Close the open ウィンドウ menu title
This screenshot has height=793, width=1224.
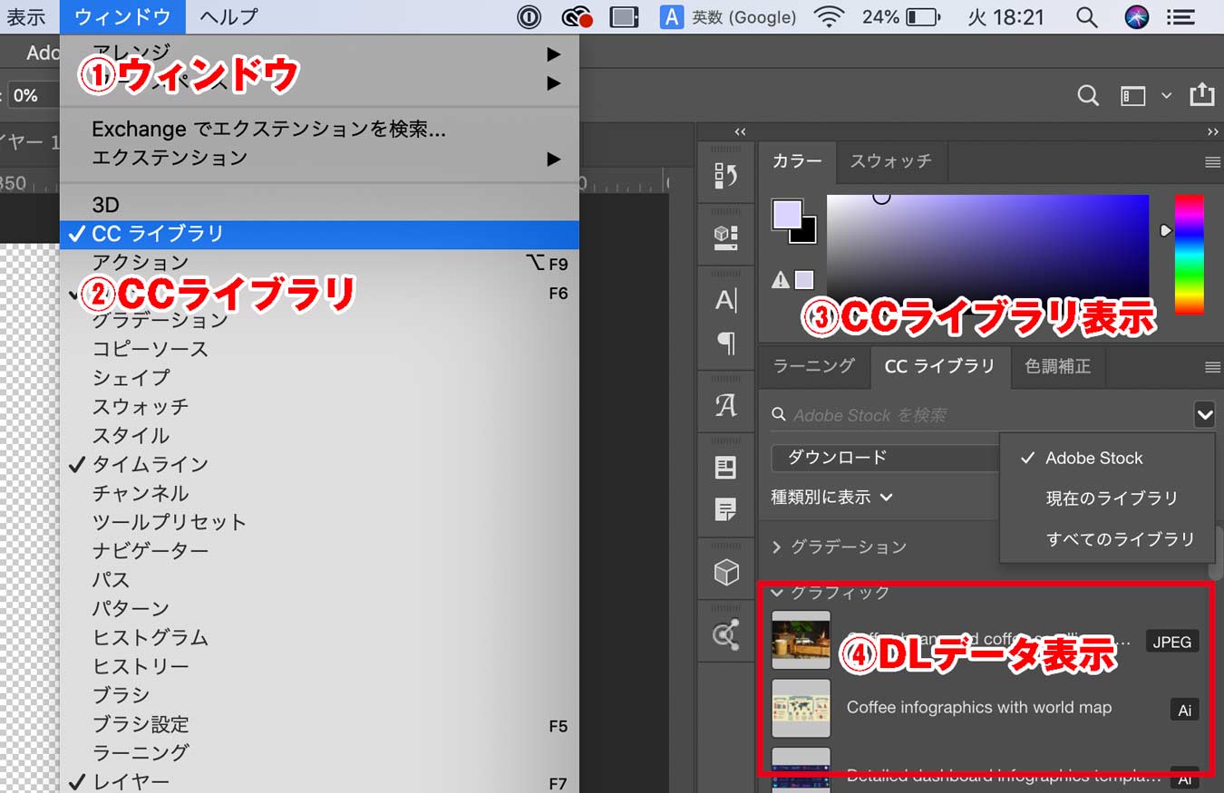(x=122, y=16)
